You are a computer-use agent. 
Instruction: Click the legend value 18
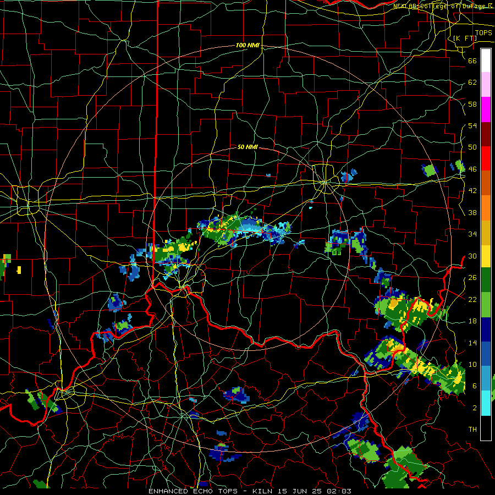(x=472, y=321)
